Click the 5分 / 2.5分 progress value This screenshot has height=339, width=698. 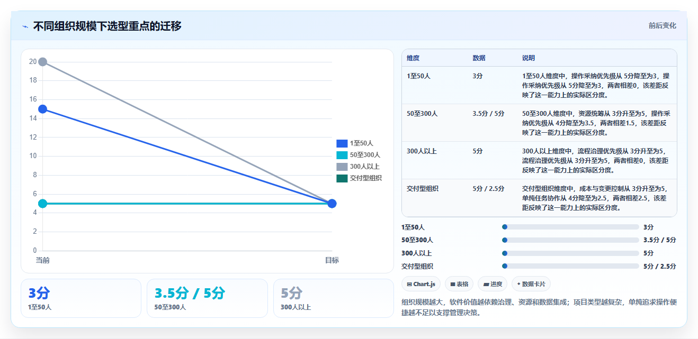[660, 267]
